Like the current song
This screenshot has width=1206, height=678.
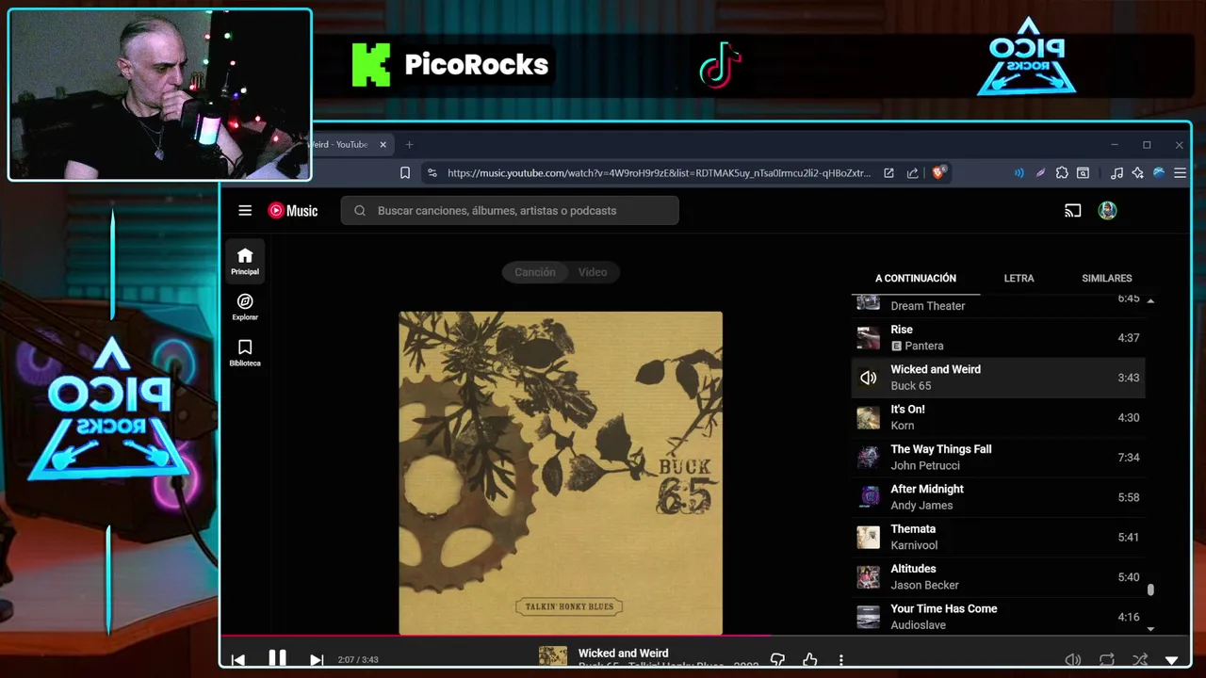coord(809,660)
